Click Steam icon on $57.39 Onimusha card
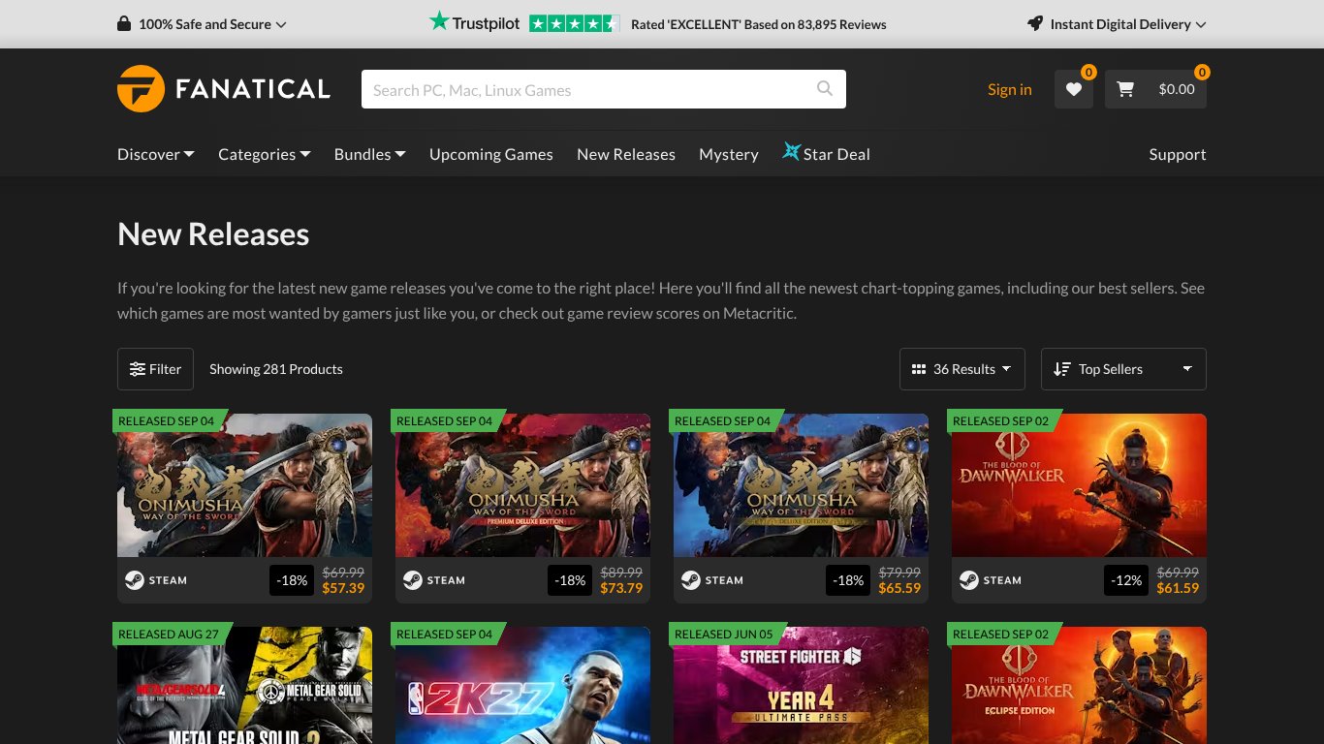The height and width of the screenshot is (744, 1324). (x=134, y=580)
